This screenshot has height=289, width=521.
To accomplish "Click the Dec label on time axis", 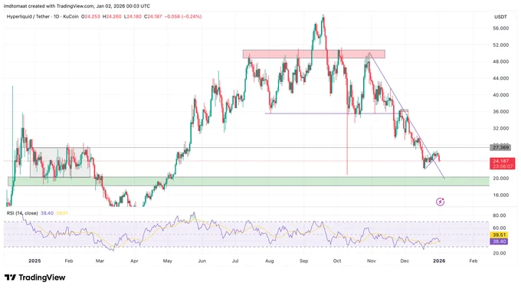I will click(405, 261).
